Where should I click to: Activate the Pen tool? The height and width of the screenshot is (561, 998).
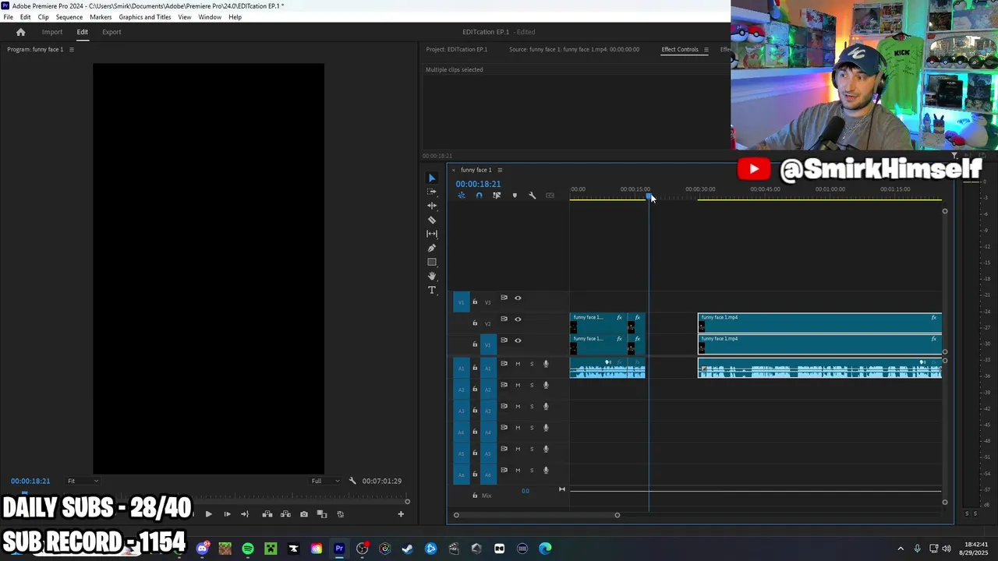pyautogui.click(x=432, y=248)
